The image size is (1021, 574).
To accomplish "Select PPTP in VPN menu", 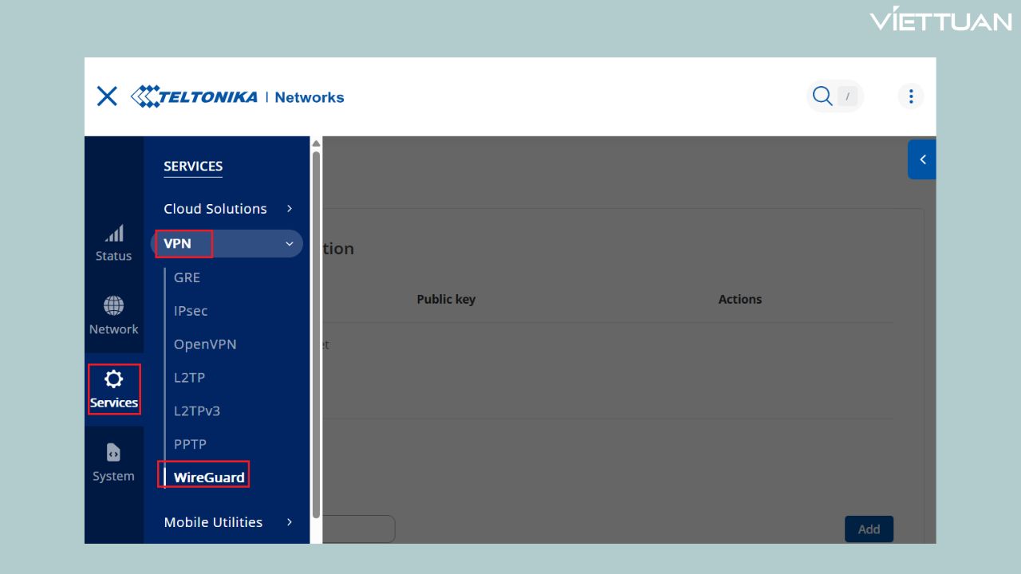I will (191, 444).
